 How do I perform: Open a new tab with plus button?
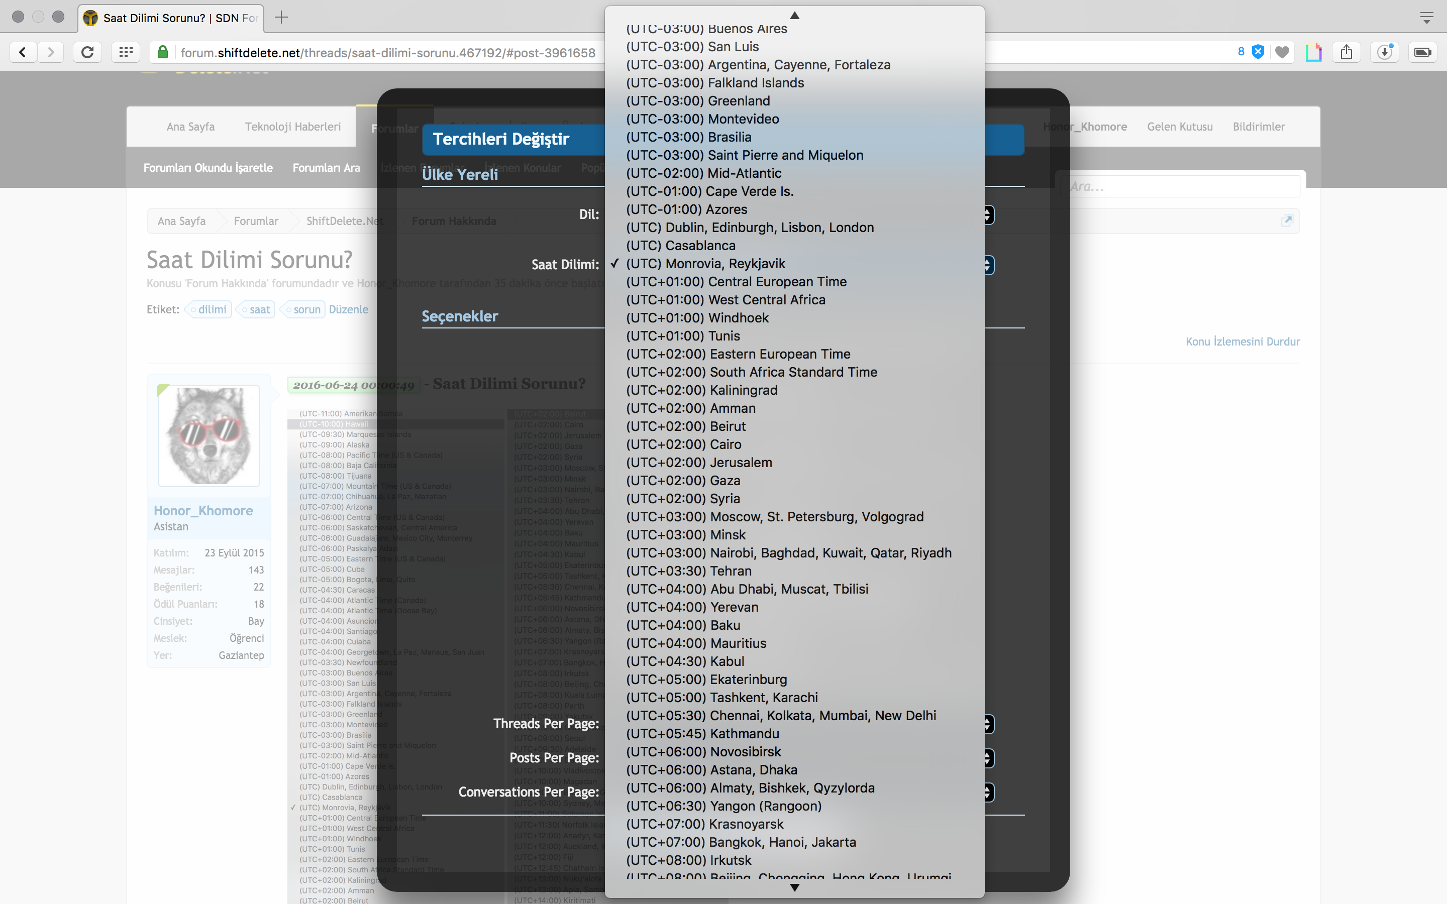pos(281,18)
